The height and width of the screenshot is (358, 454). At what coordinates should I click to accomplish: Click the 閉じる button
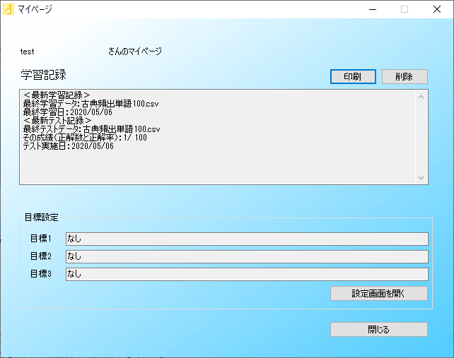point(378,329)
